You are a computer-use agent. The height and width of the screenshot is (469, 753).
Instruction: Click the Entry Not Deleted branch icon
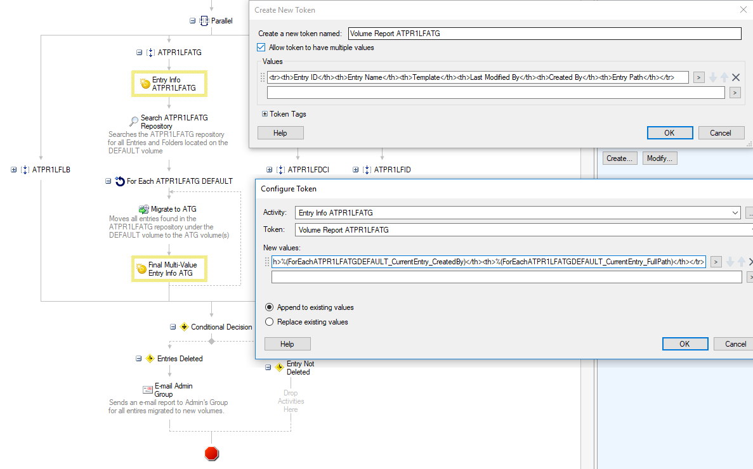point(280,368)
